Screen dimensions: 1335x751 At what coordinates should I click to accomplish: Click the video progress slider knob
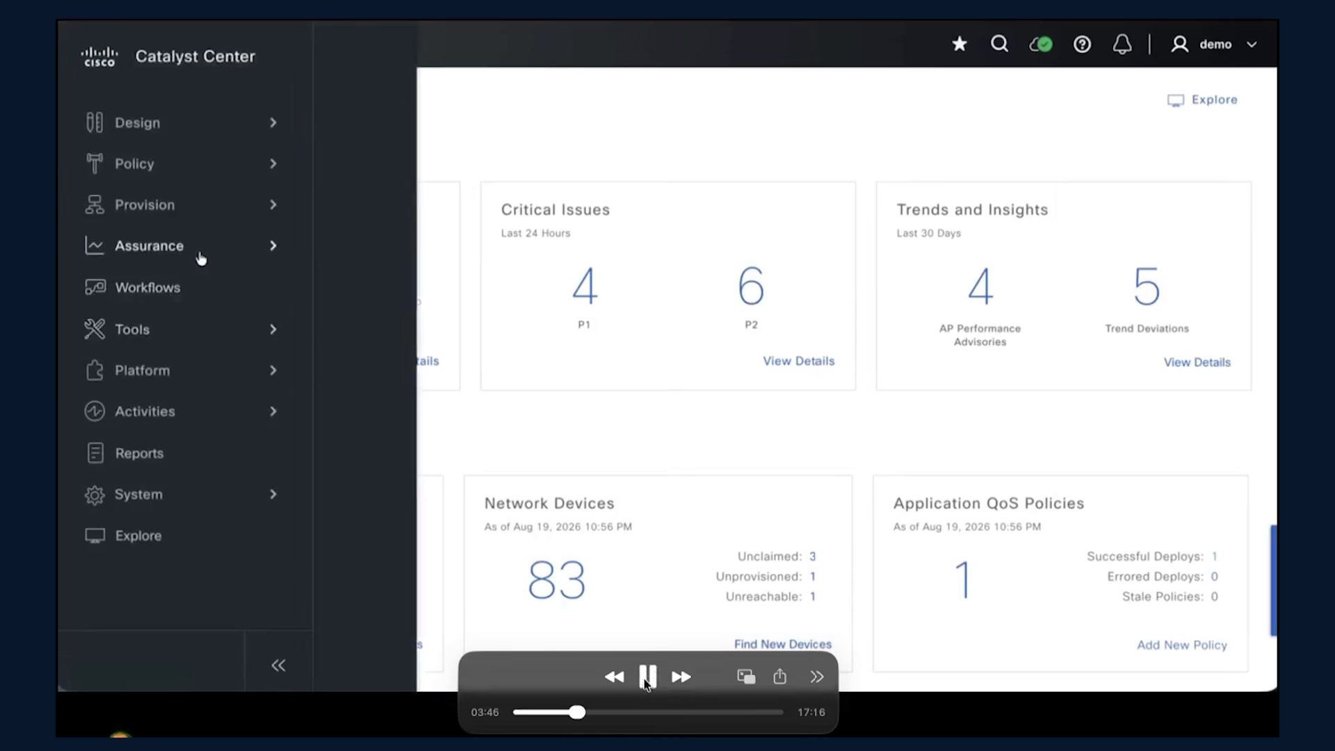coord(577,712)
